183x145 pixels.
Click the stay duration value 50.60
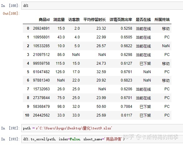pos(101,107)
